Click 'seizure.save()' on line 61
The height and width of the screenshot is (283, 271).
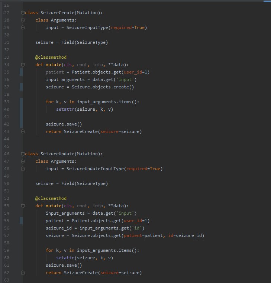64,265
